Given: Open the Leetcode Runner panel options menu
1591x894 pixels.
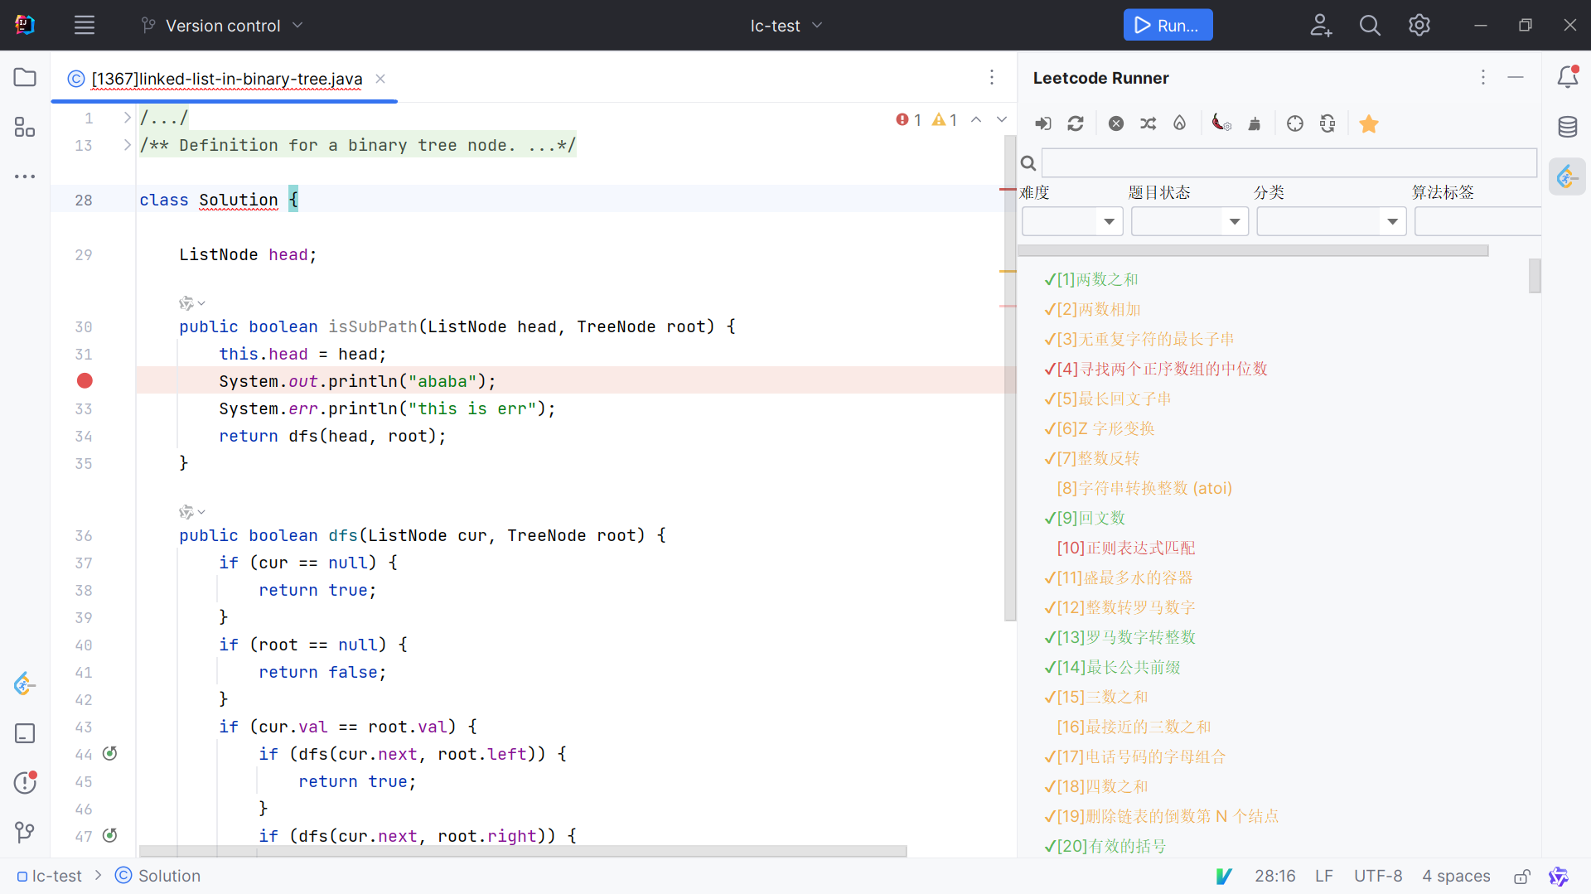Looking at the screenshot, I should tap(1483, 77).
